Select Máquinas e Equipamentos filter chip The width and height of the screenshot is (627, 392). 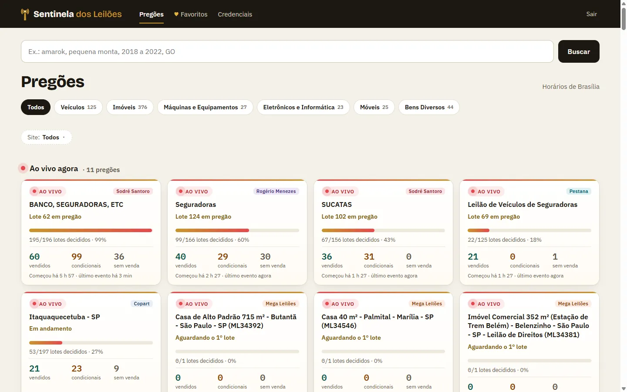click(x=205, y=107)
